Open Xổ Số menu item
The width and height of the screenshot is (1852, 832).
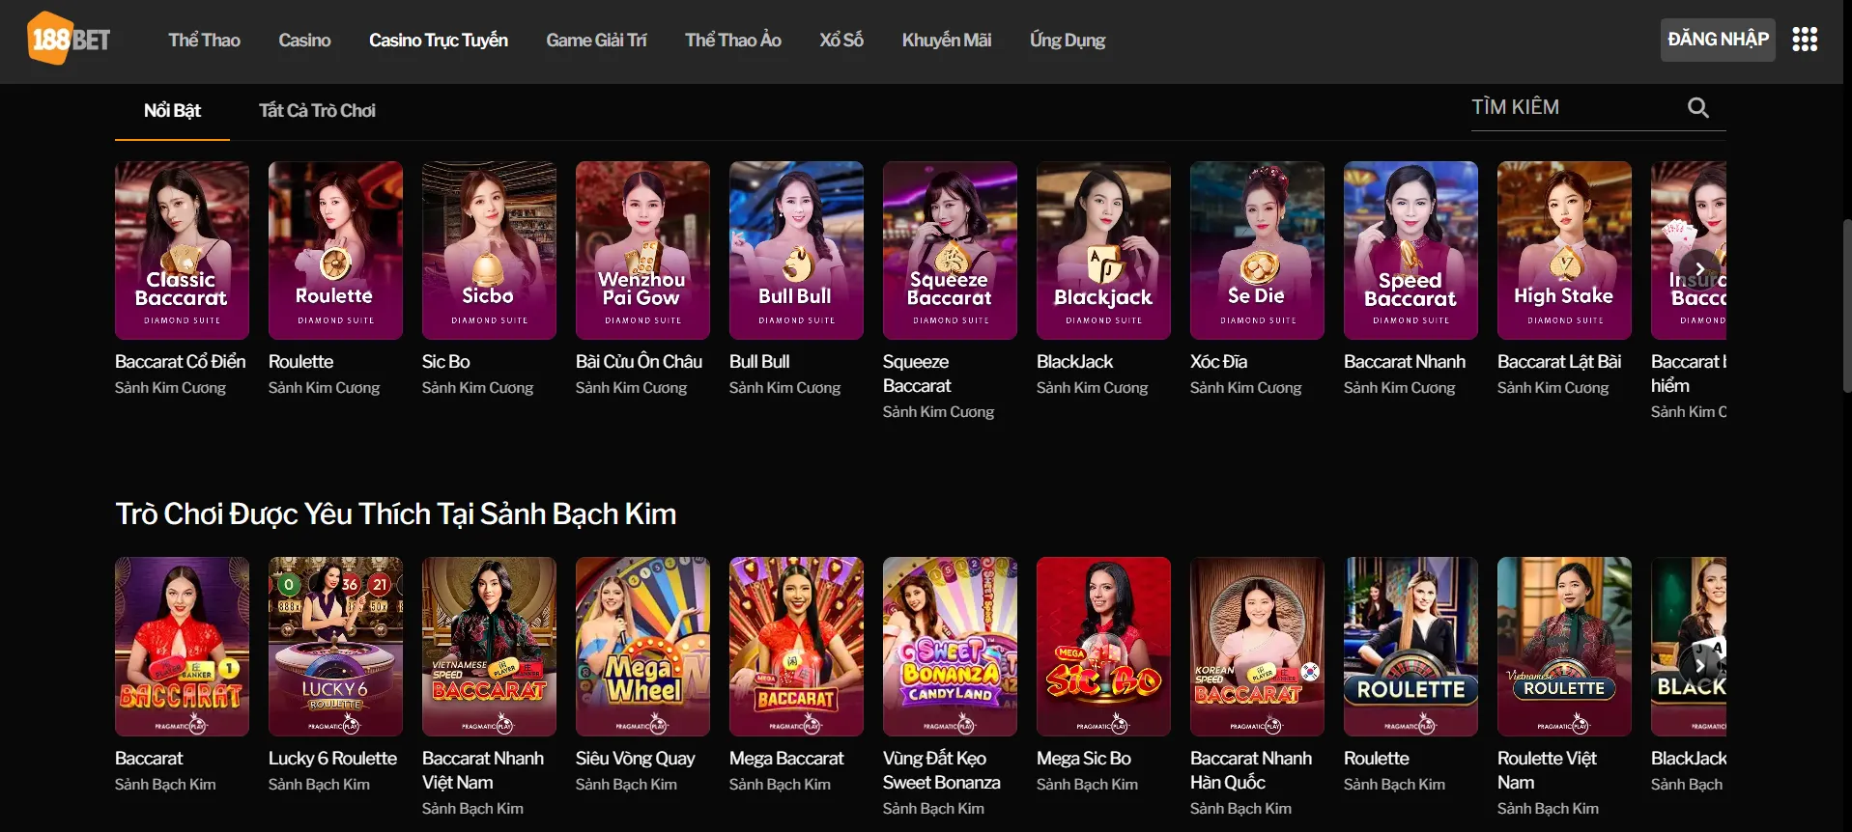(841, 40)
